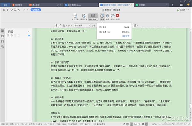This screenshot has width=192, height=126.
Task: Click the fullscreen view icon in status bar
Action: point(124,124)
